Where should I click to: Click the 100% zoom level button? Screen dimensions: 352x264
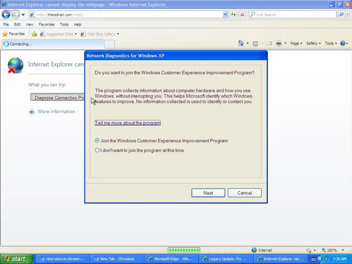point(329,250)
